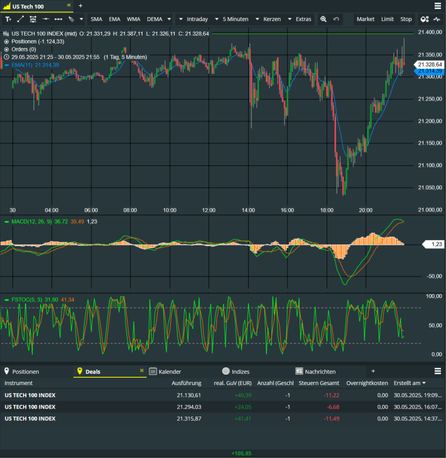Click the undo arrow icon
The width and height of the screenshot is (446, 458).
[x=336, y=19]
